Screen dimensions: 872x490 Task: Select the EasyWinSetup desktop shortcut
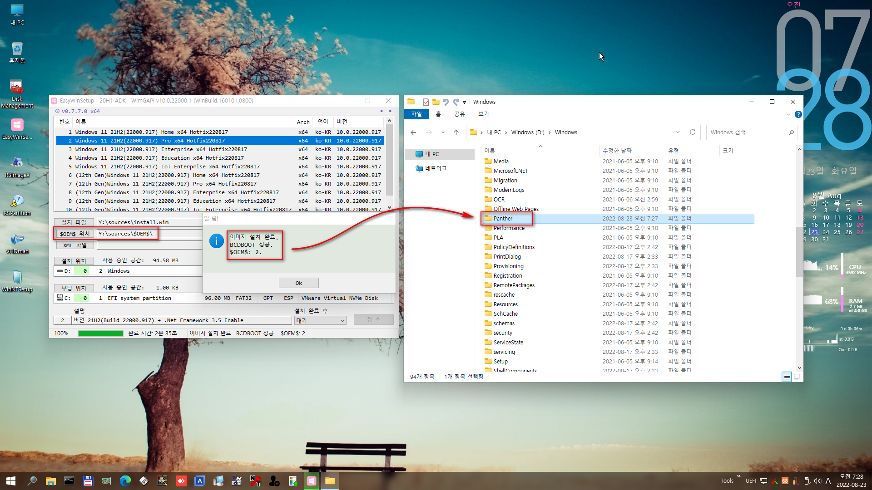coord(17,129)
